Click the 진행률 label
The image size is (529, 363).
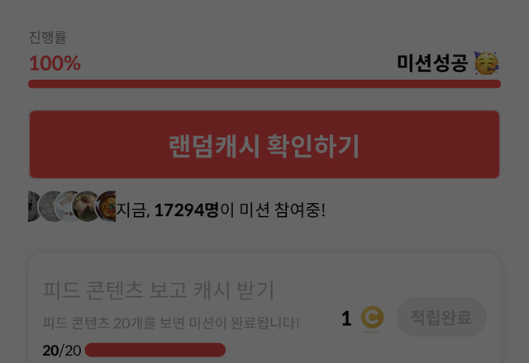pyautogui.click(x=47, y=37)
